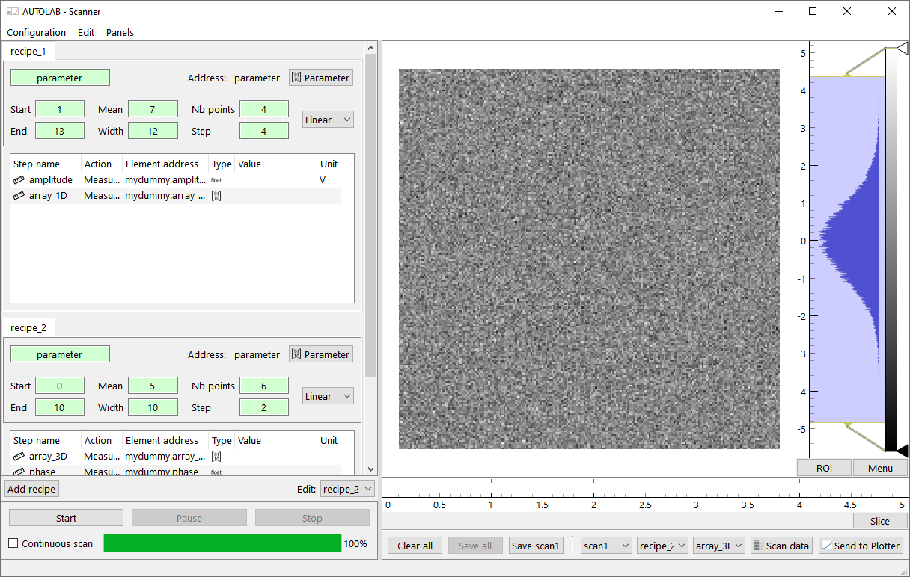The width and height of the screenshot is (910, 577).
Task: Click the Step value 2 field in recipe_2
Action: click(x=264, y=407)
